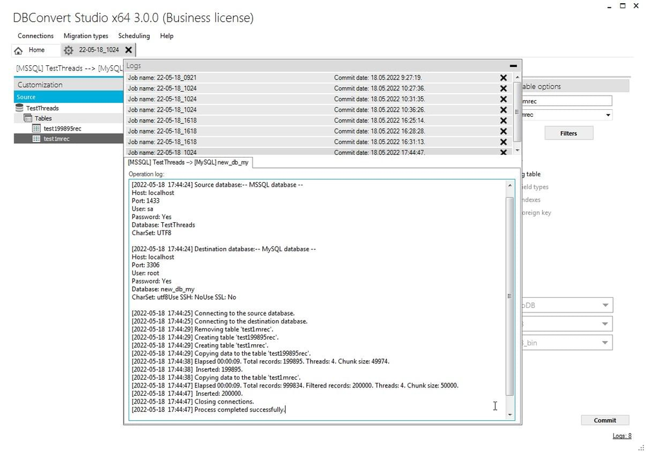
Task: Click the Home tab house icon
Action: click(x=19, y=50)
